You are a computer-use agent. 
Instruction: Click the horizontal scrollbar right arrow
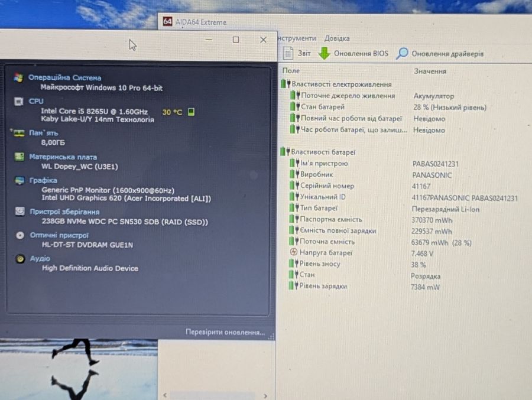265,396
